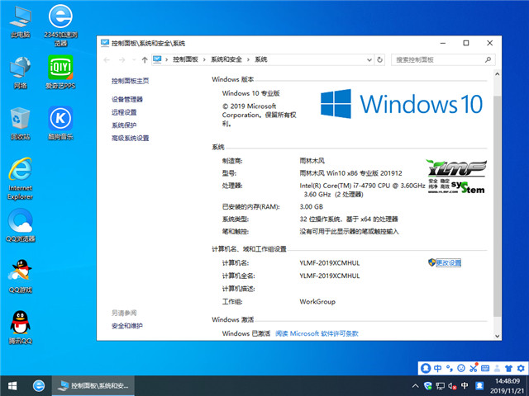This screenshot has width=529, height=396.
Task: Open the Windows Start menu
Action: coord(12,386)
